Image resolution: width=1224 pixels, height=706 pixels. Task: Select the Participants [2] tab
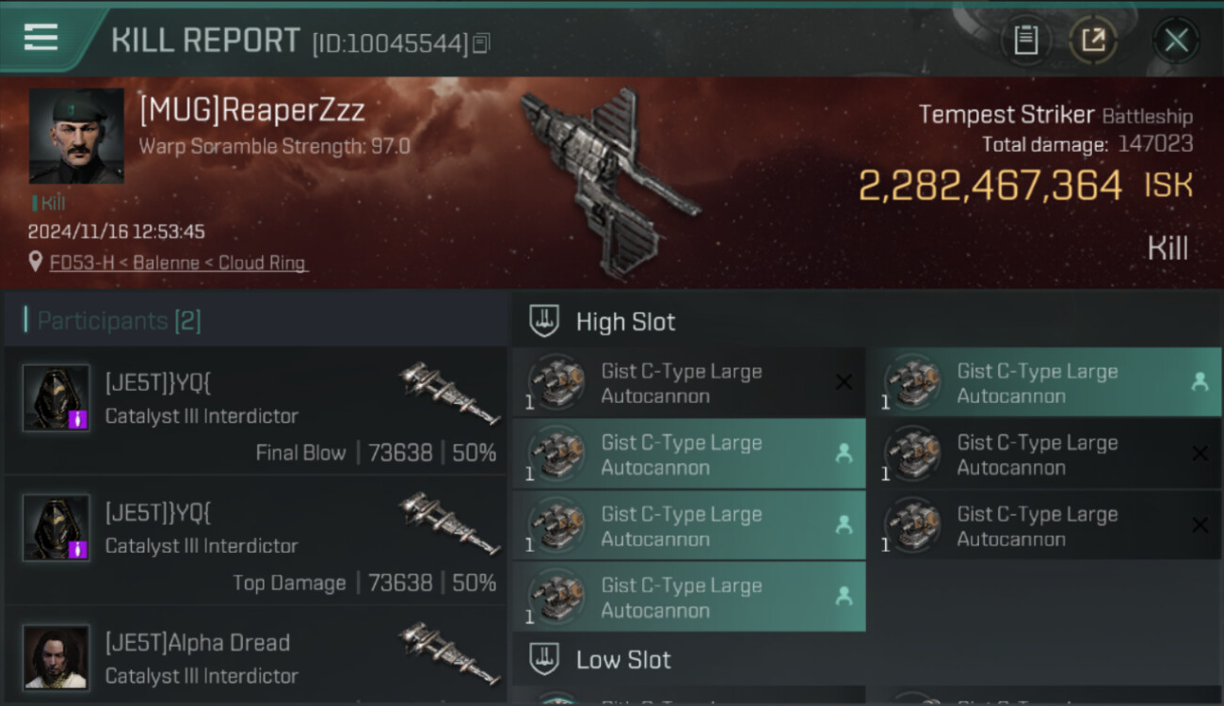(x=119, y=321)
